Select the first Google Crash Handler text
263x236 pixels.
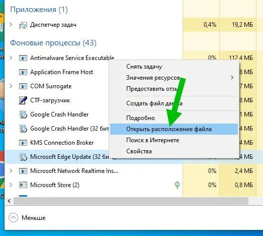pyautogui.click(x=59, y=114)
